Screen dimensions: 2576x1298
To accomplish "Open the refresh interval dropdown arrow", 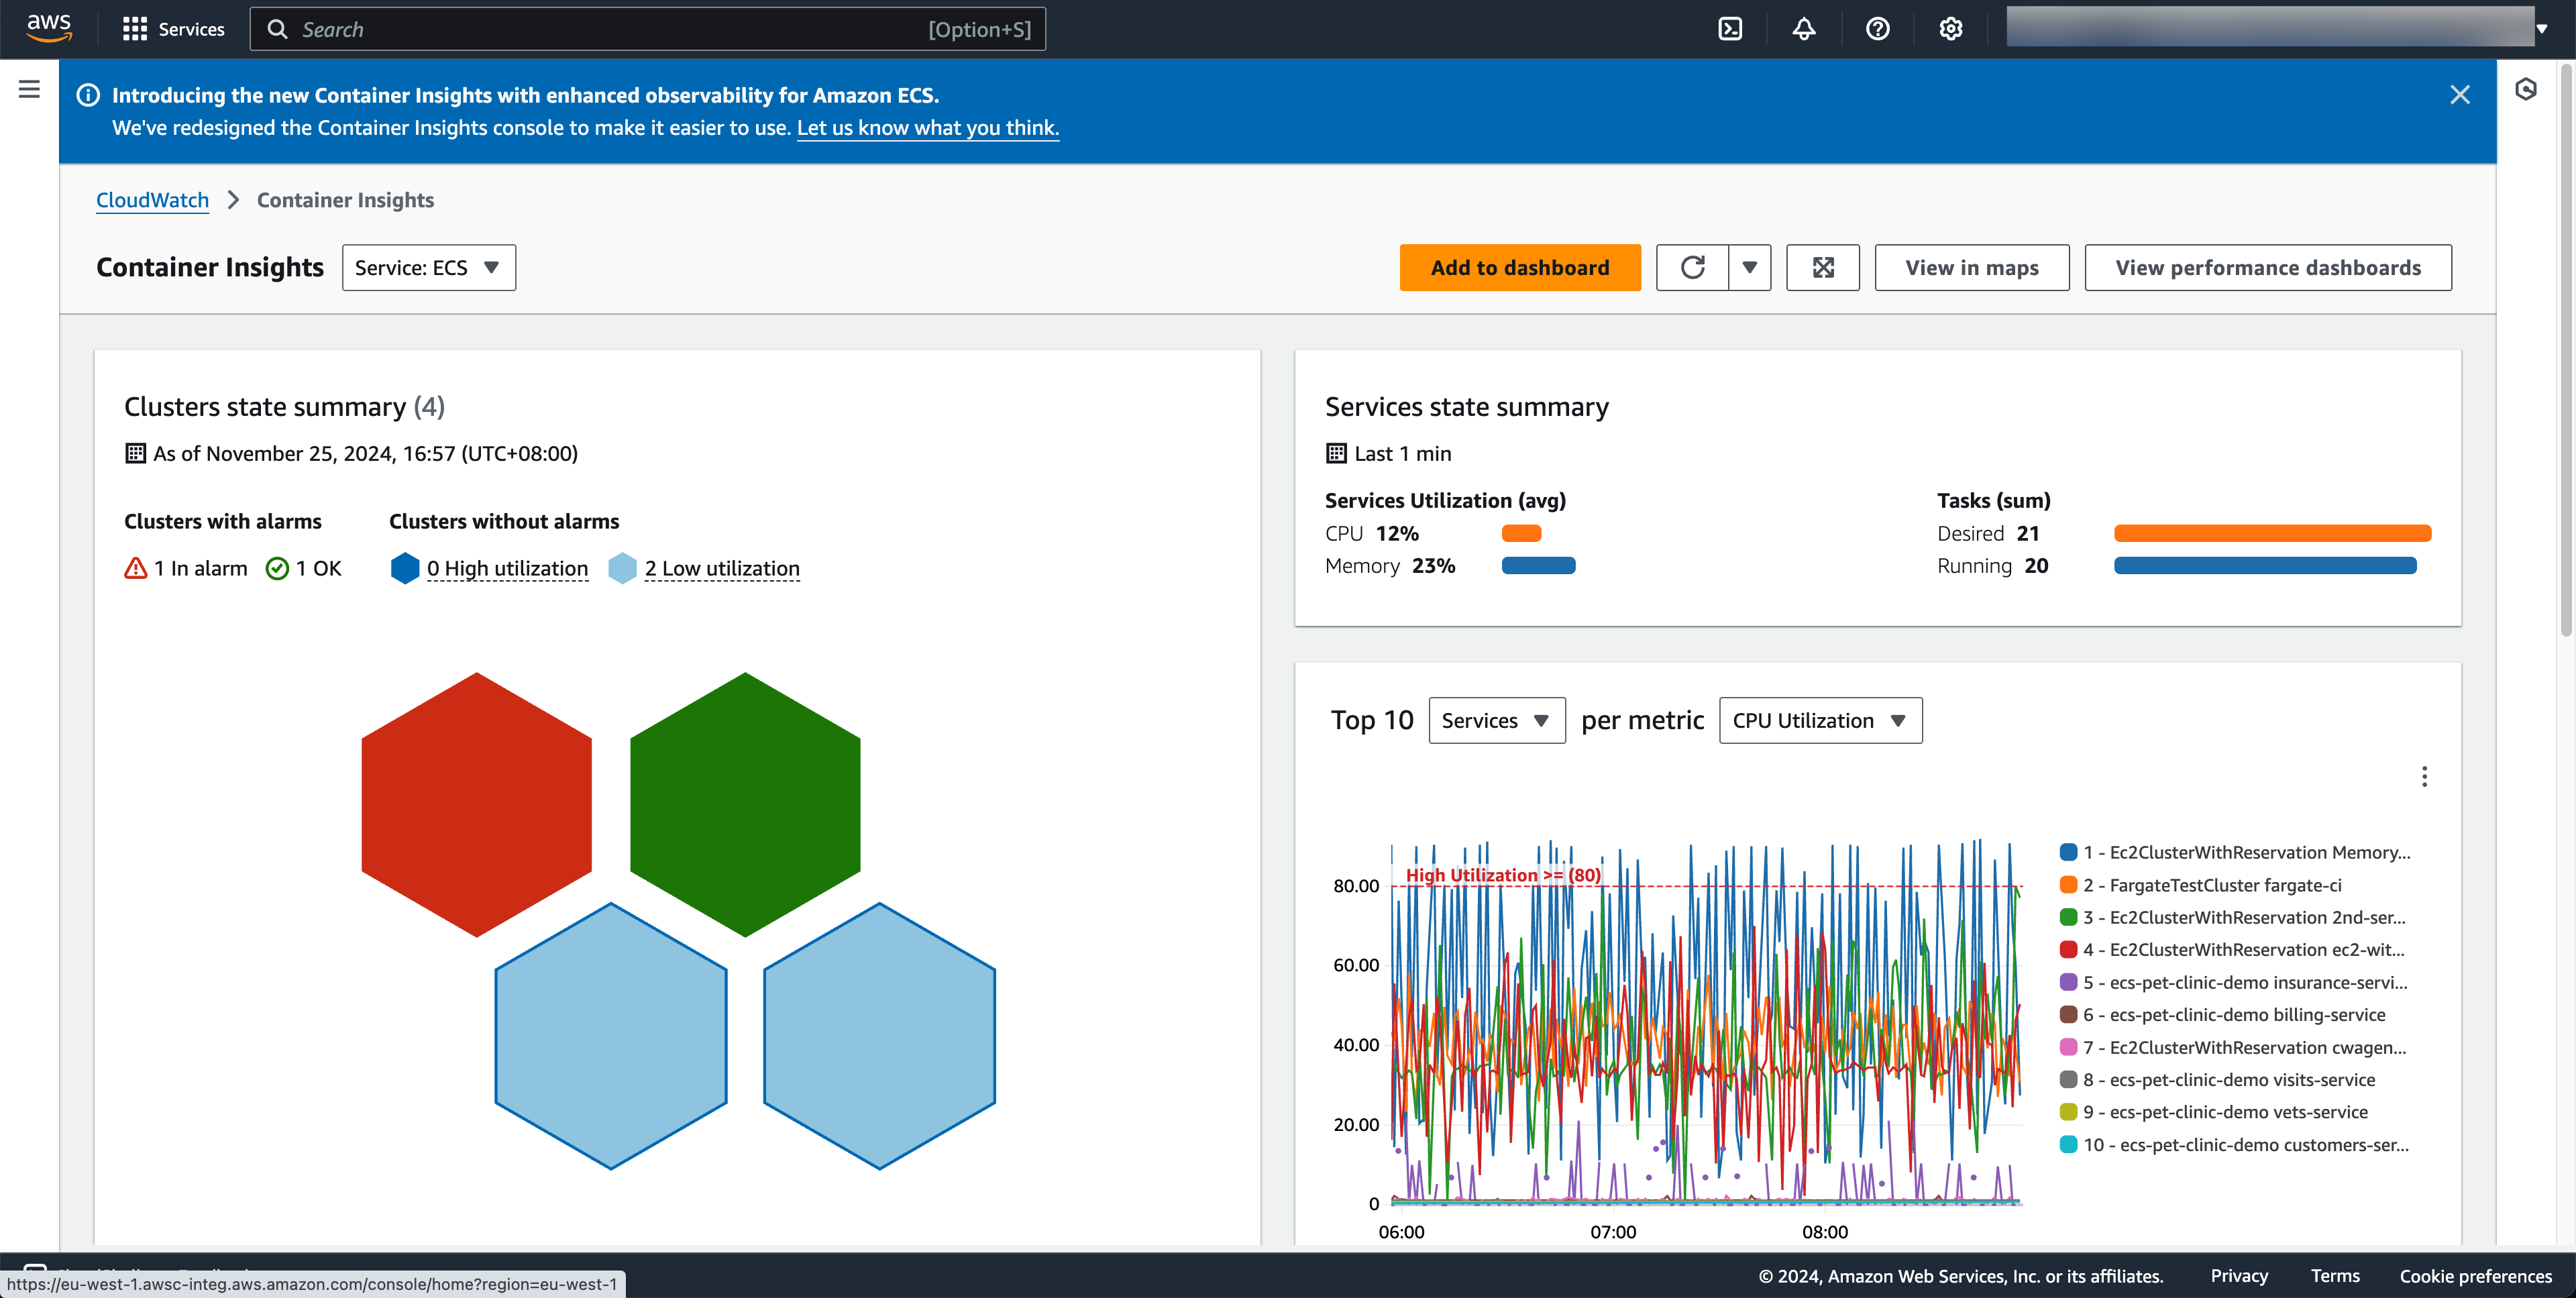I will point(1749,267).
